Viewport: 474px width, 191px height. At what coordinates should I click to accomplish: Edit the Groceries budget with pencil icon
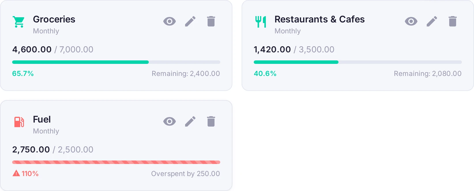[190, 21]
